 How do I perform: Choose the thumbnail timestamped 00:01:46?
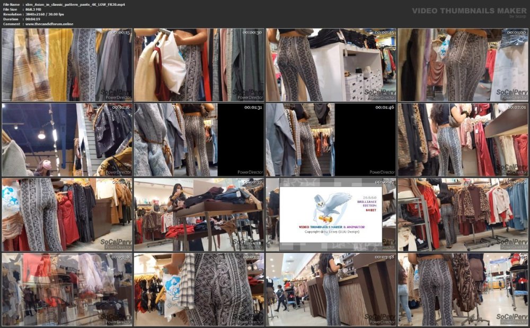coord(331,140)
